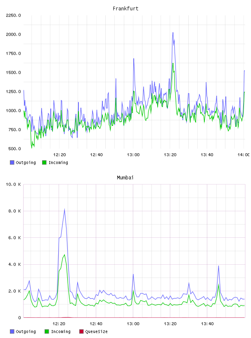
Task: Click the 14:00 time label on Frankfurt chart
Action: [x=244, y=155]
